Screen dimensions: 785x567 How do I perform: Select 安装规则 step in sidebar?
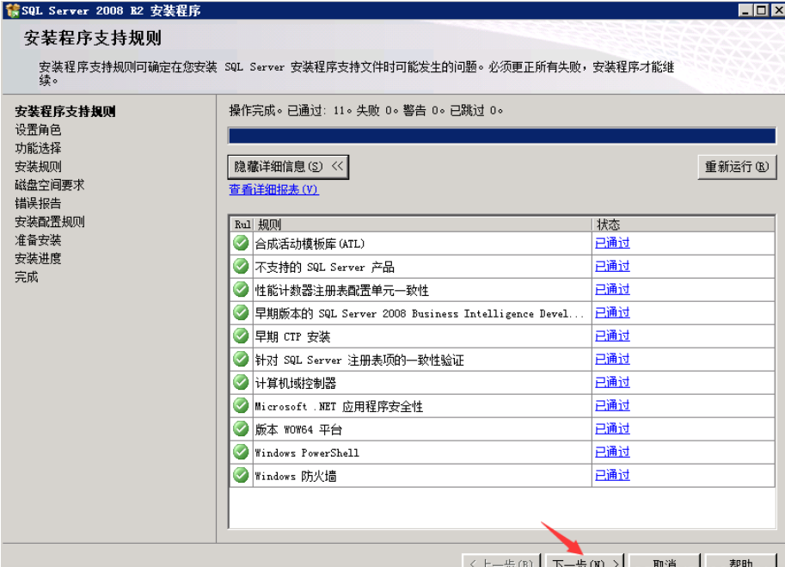point(38,166)
